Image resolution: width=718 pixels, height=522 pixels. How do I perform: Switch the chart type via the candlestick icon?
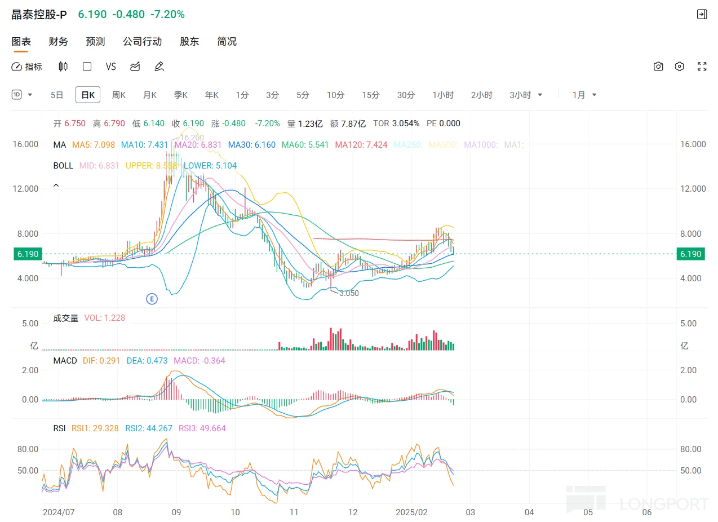[63, 67]
